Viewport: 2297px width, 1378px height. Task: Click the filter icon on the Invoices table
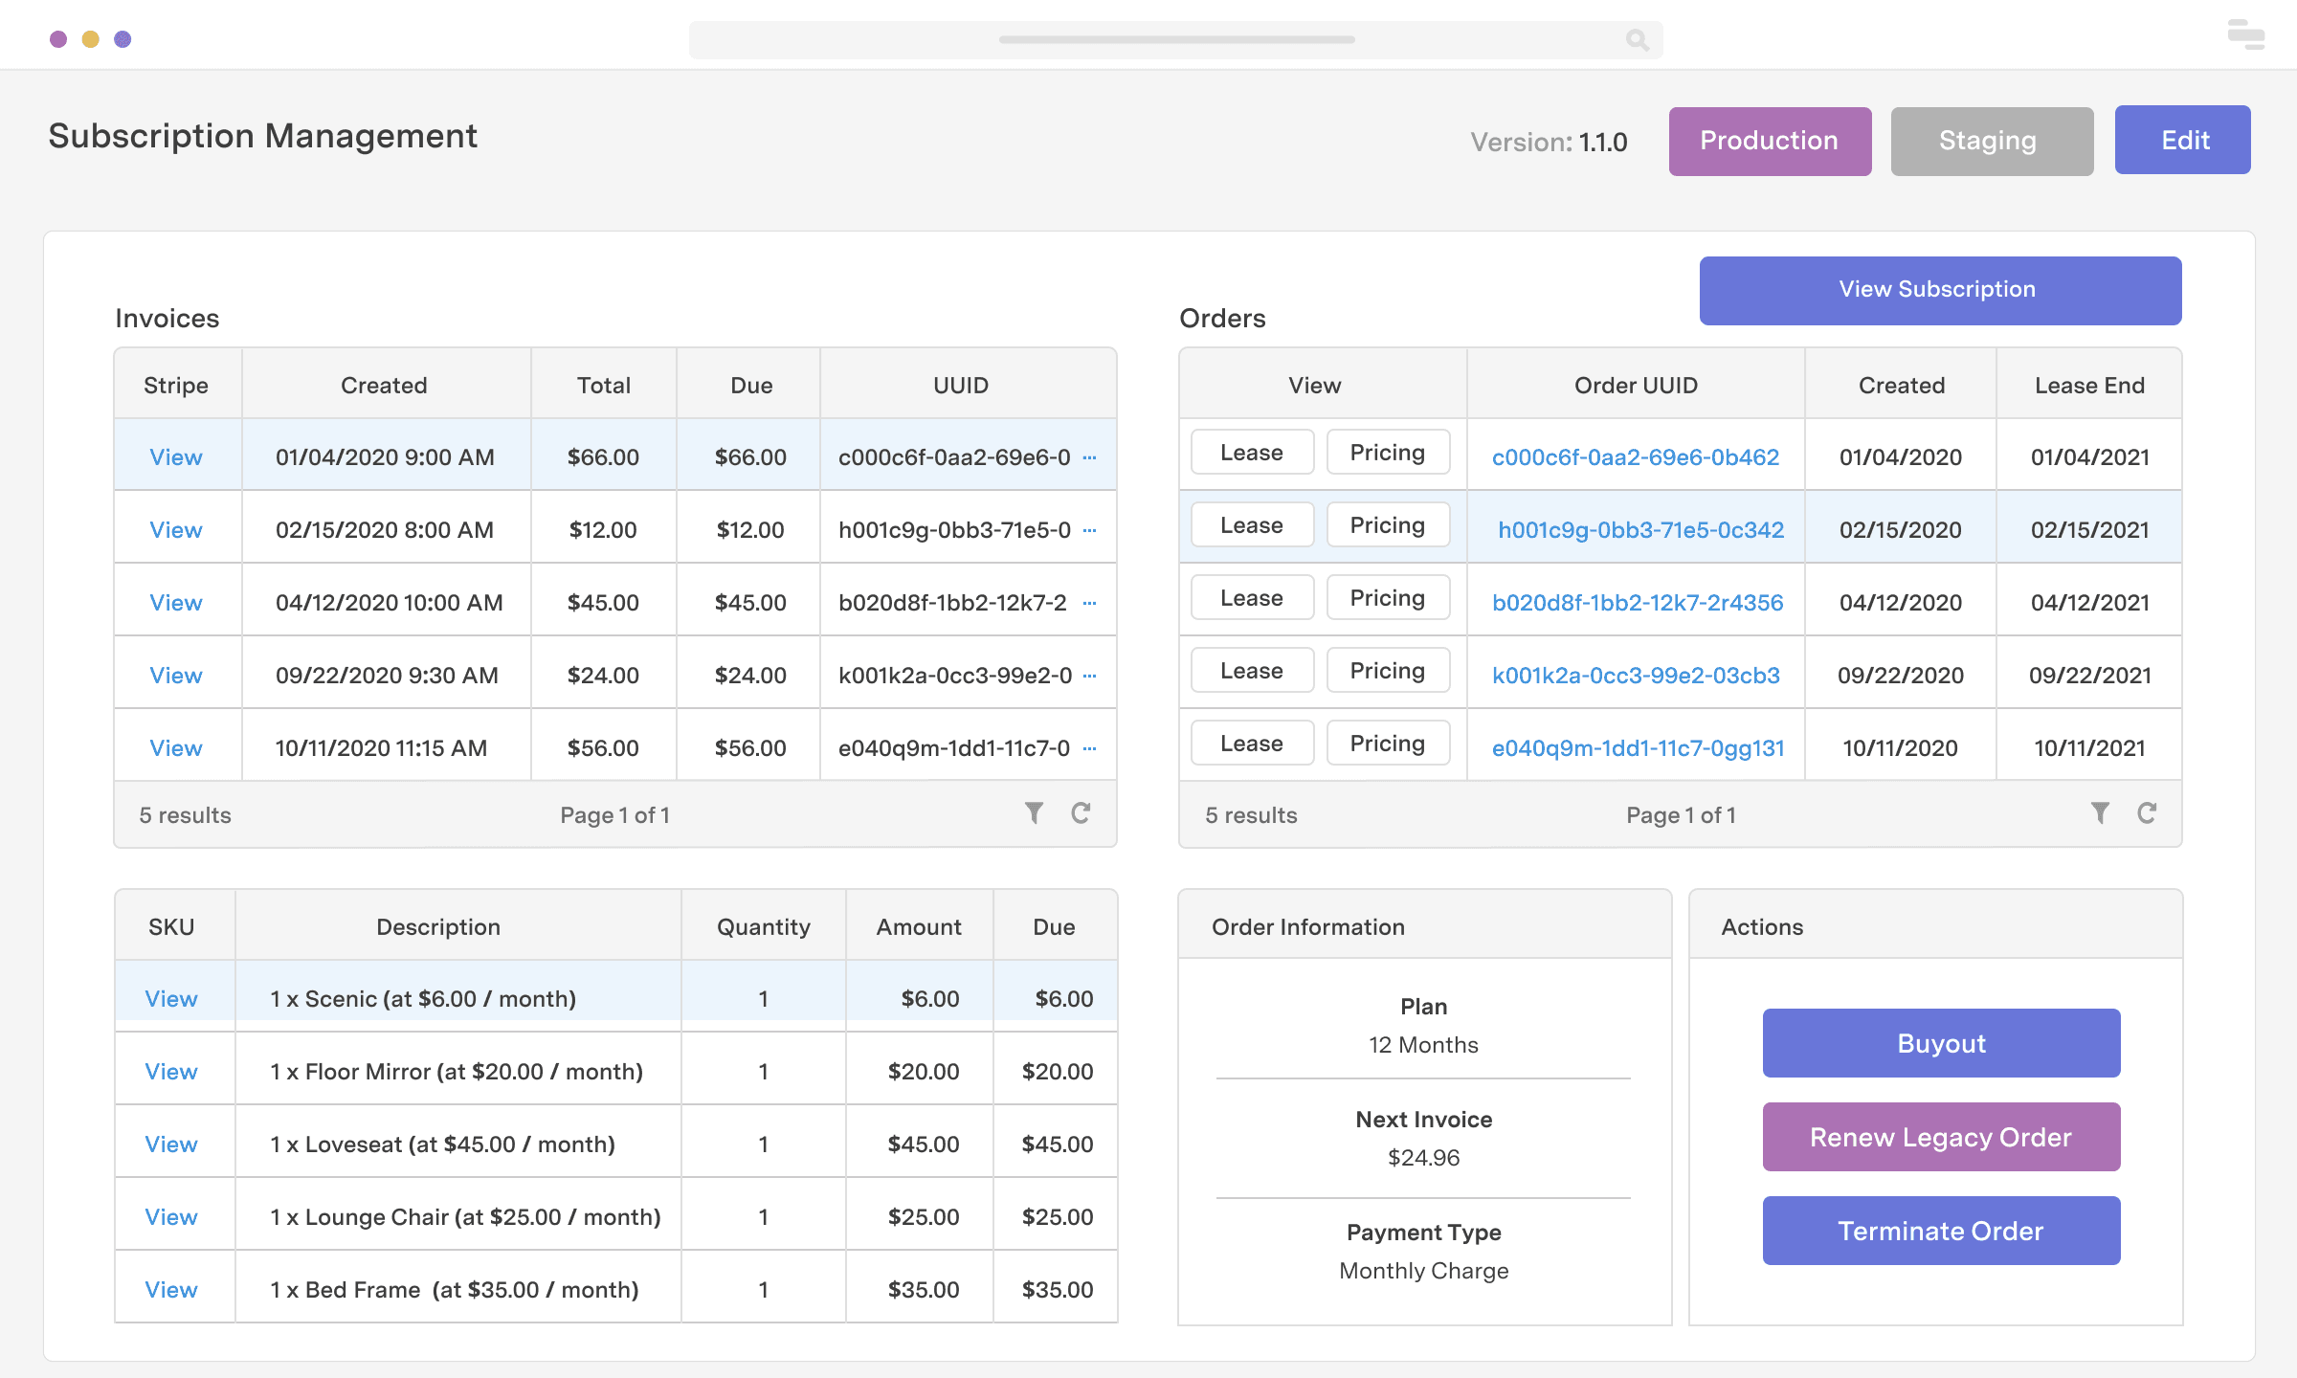click(x=1033, y=812)
